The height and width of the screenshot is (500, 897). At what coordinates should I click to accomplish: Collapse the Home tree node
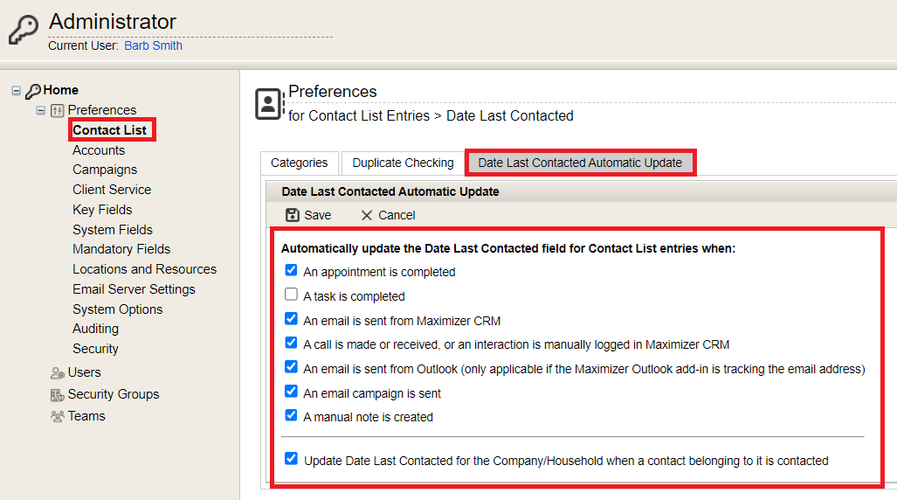pos(16,91)
